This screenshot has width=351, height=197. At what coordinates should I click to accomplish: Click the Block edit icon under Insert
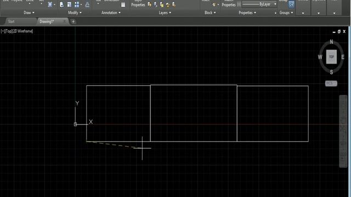coord(214,5)
